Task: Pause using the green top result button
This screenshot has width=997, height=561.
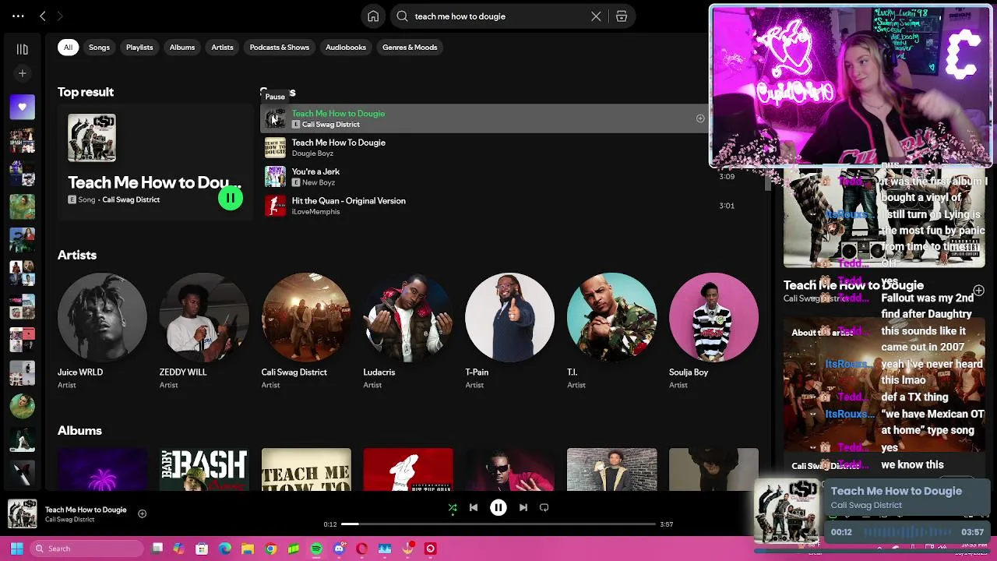Action: 231,199
